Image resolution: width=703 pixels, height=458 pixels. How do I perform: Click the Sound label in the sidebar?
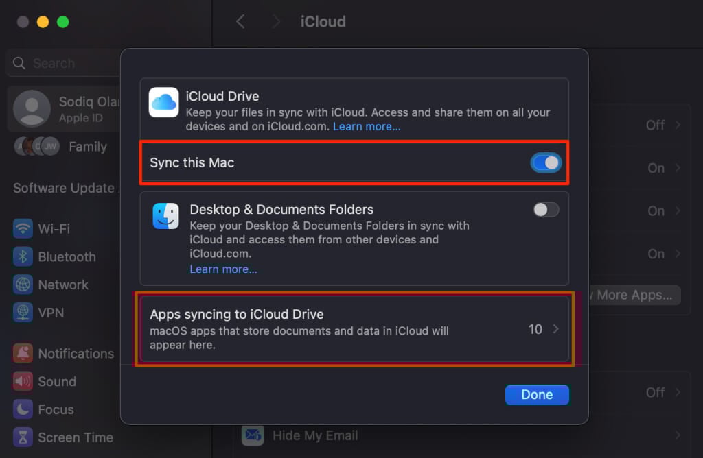(x=57, y=381)
